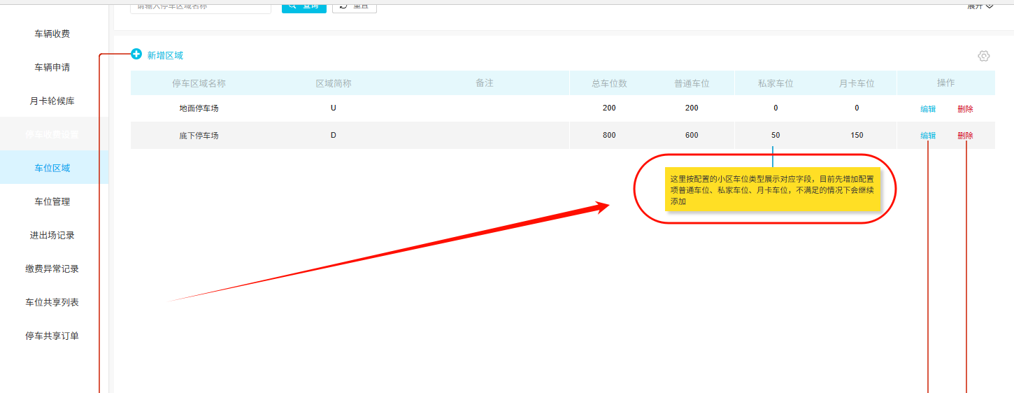Delete the 地面停车场 row
The width and height of the screenshot is (1014, 393).
[x=965, y=109]
